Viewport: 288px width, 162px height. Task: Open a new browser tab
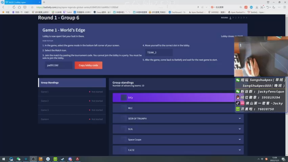tap(44, 2)
